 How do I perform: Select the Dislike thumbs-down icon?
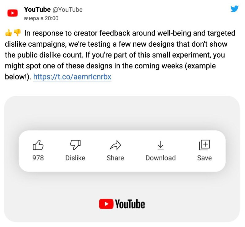75,144
